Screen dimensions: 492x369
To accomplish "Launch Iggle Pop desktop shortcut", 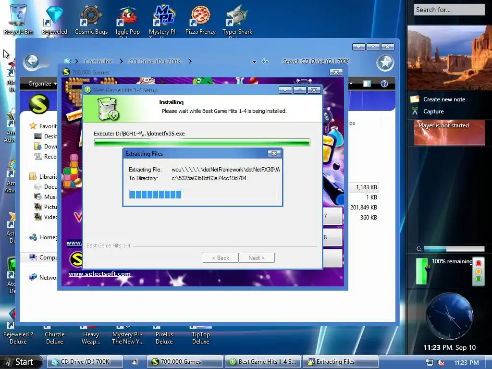I will [127, 19].
